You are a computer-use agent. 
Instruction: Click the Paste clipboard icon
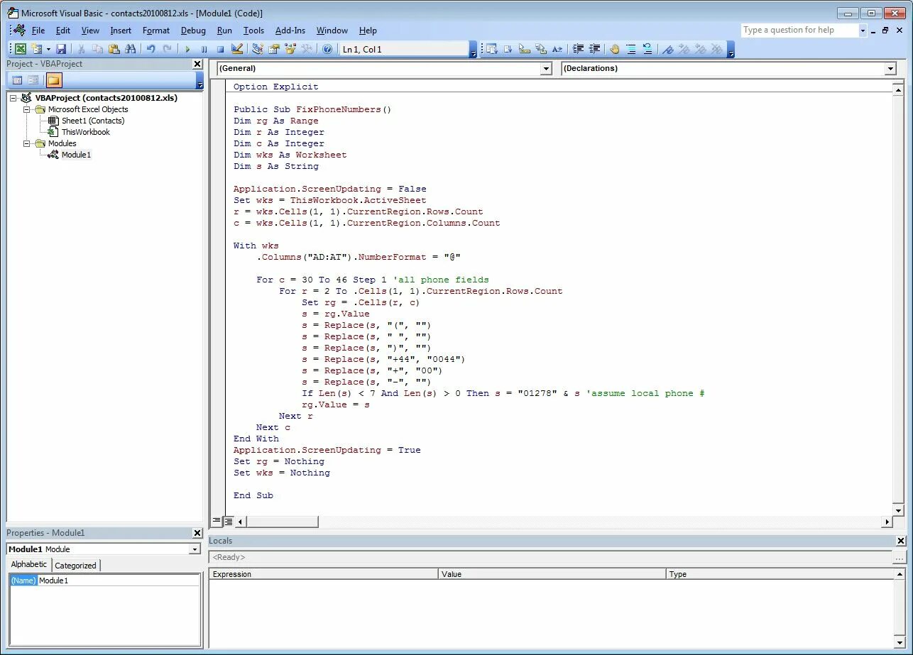click(114, 49)
